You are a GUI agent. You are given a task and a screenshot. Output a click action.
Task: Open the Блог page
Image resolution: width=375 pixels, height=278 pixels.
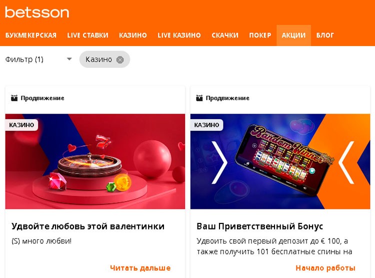point(325,35)
